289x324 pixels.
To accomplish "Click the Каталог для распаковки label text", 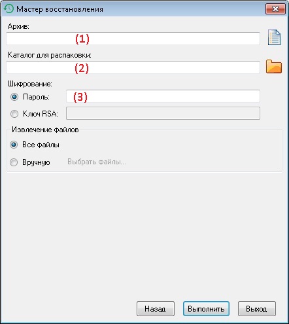I will pos(50,55).
